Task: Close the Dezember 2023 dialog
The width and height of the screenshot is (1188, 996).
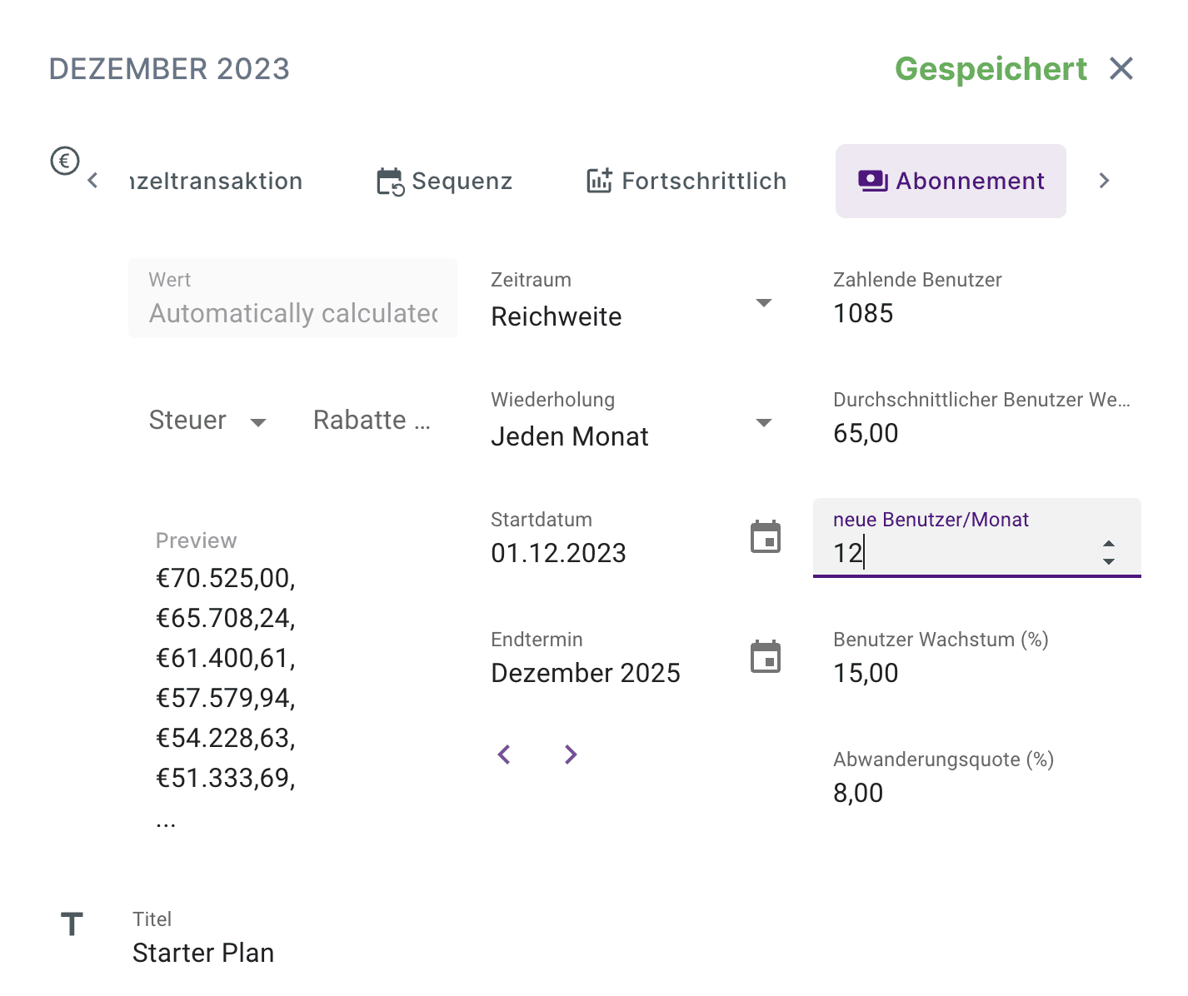Action: click(1121, 69)
